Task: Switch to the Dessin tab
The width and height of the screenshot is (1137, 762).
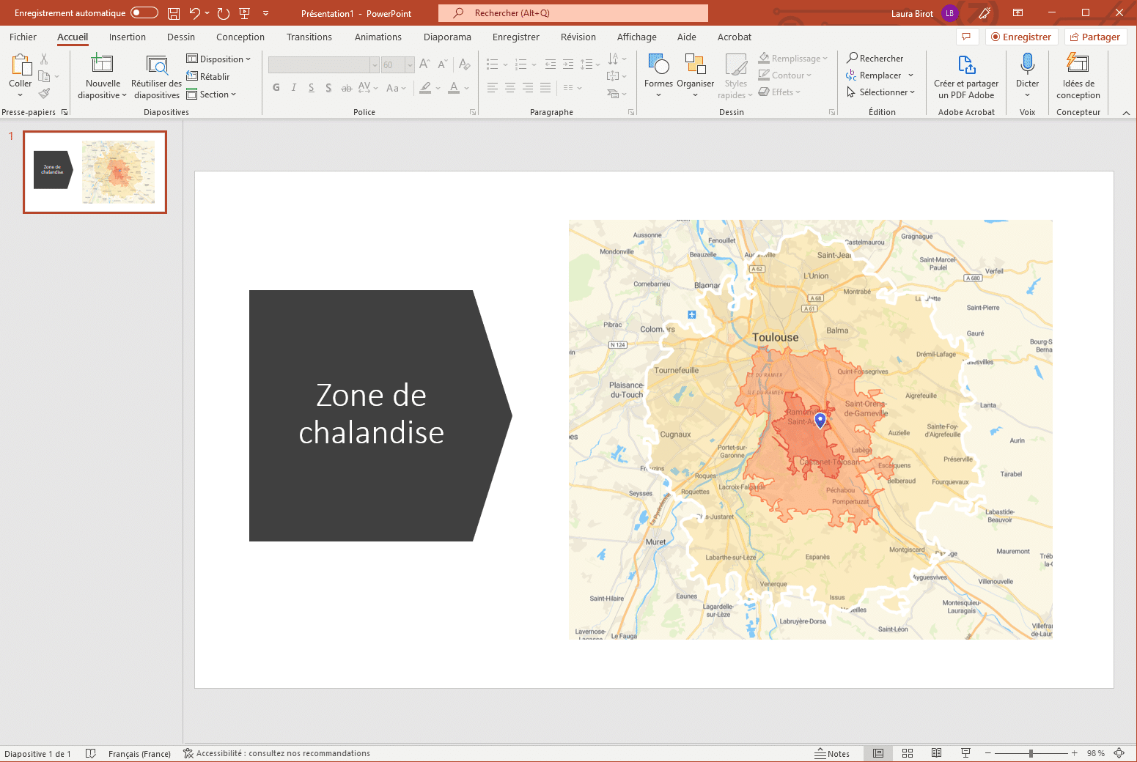Action: tap(181, 37)
